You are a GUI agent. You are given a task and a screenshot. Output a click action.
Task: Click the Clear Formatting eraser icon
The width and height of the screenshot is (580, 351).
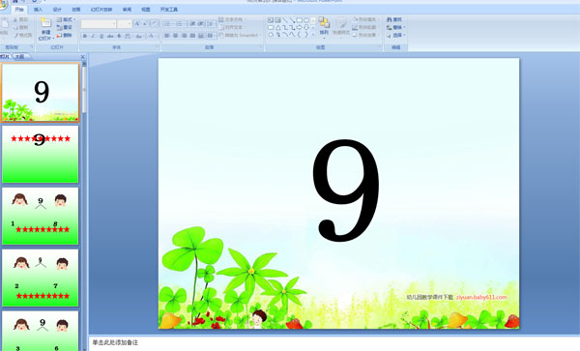tap(155, 23)
